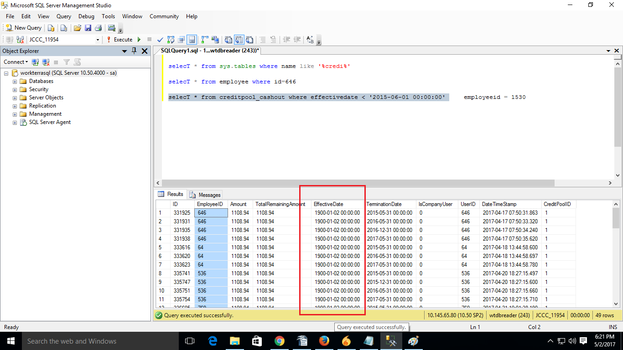
Task: Open Object Explorer window position dropdown arrow
Action: pos(124,51)
